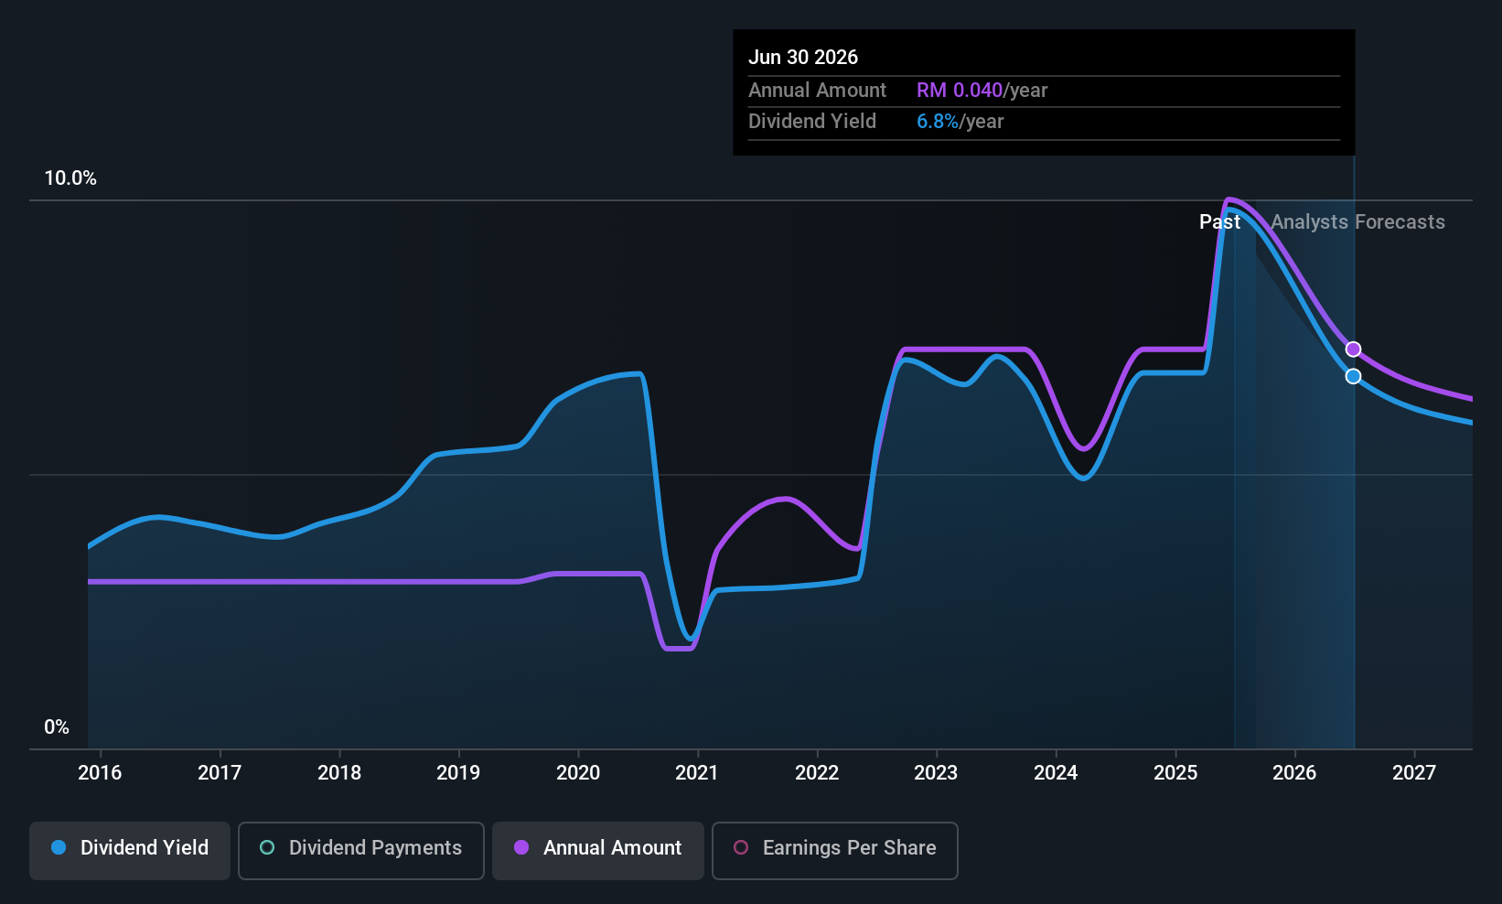Click the 10.0% y-axis label
The width and height of the screenshot is (1502, 904).
[x=70, y=178]
